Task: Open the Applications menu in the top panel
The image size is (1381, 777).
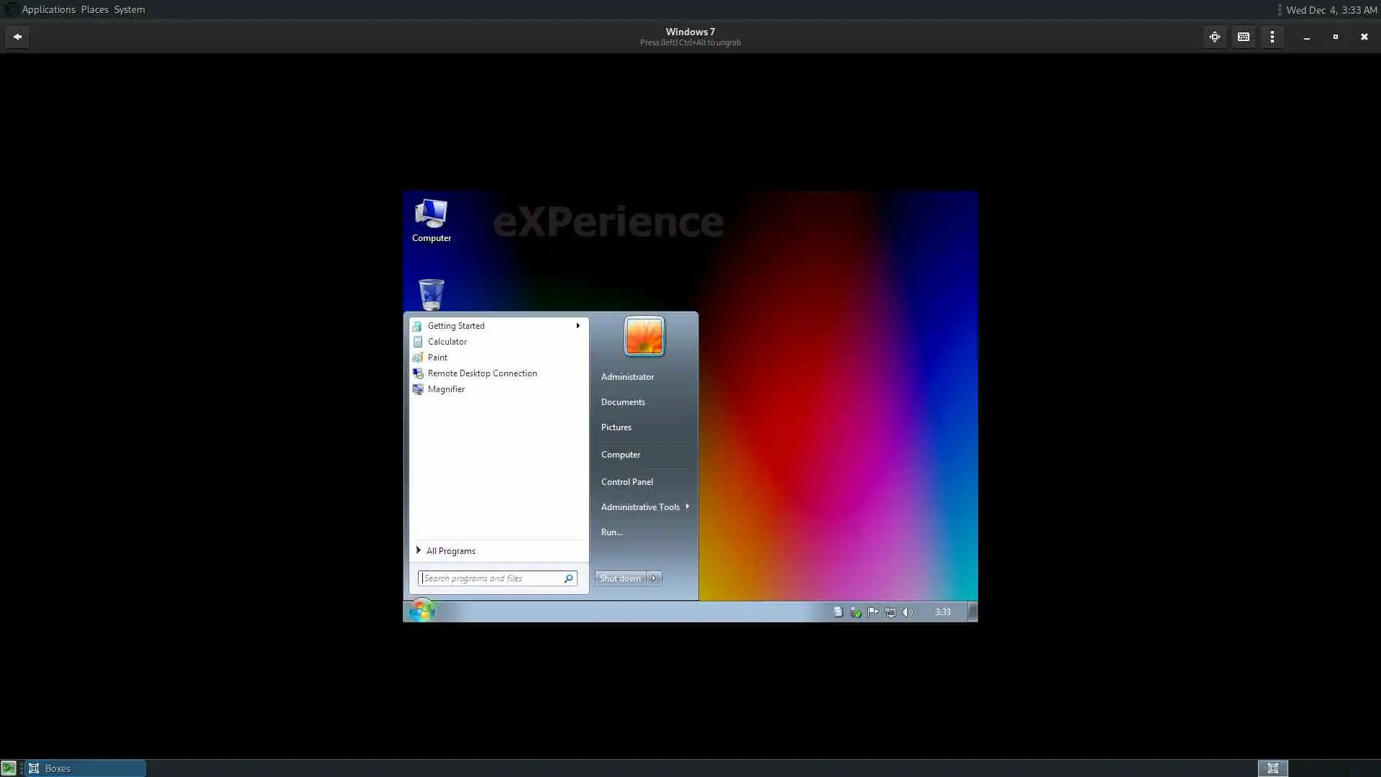Action: pyautogui.click(x=48, y=9)
